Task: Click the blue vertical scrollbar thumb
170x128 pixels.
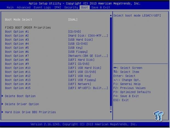Action: 111,62
